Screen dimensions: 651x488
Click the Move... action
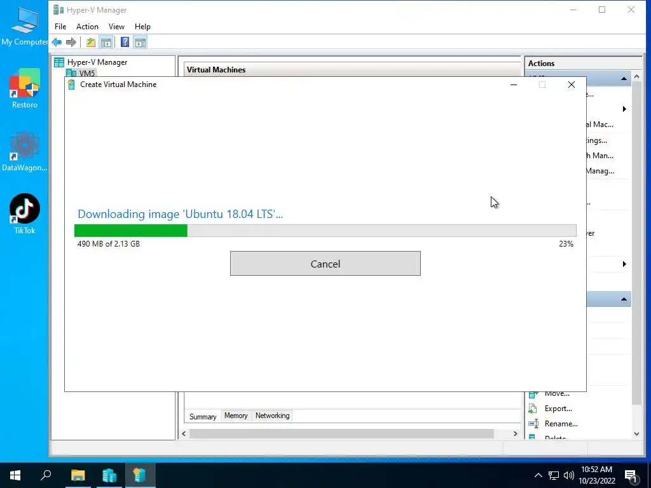click(557, 393)
